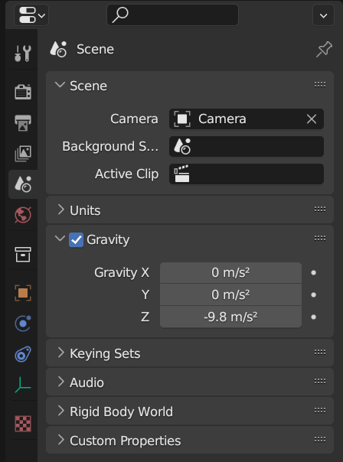Open the editor type dropdown menu
Viewport: 343px width, 462px height.
point(31,15)
